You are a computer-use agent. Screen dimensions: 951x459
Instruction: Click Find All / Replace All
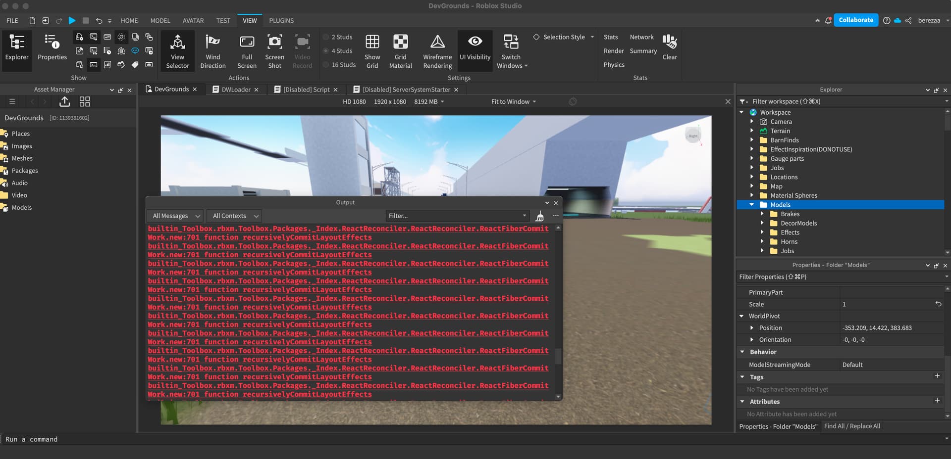tap(852, 426)
